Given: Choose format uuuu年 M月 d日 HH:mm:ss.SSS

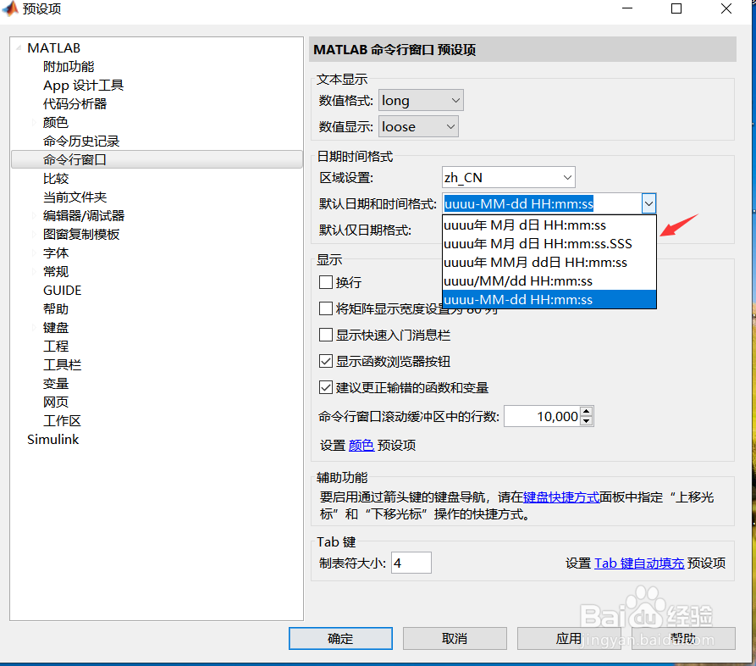Looking at the screenshot, I should pyautogui.click(x=549, y=244).
